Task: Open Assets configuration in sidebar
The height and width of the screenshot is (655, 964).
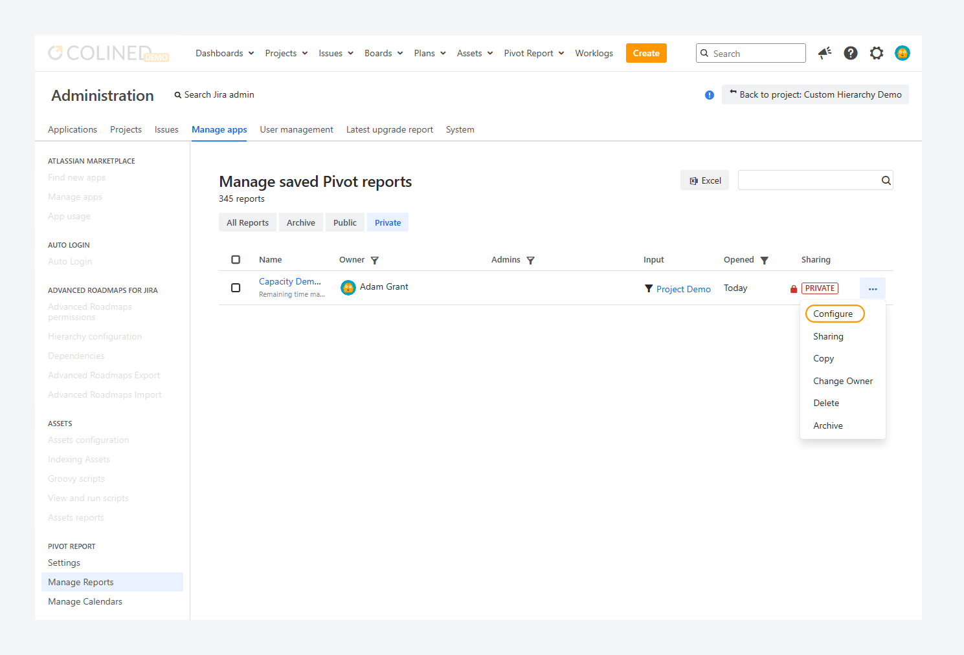Action: pos(88,440)
